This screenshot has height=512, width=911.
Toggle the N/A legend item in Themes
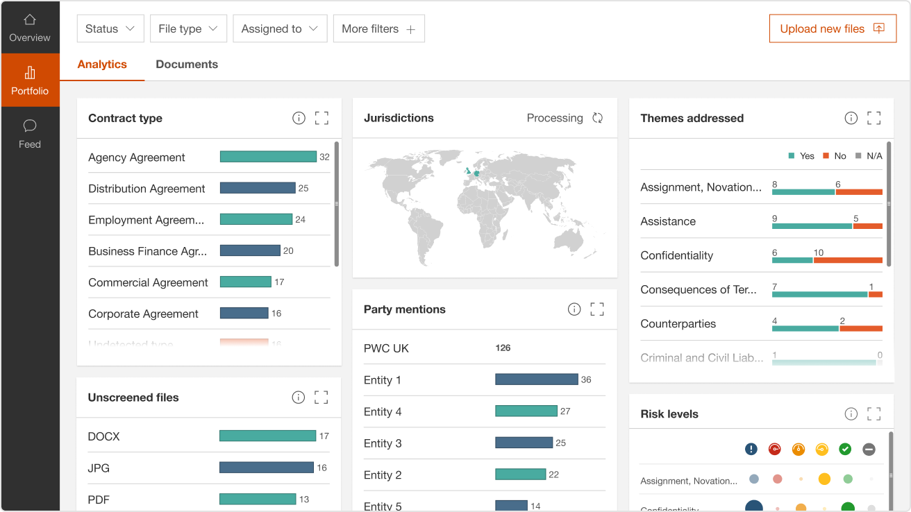[x=869, y=156]
